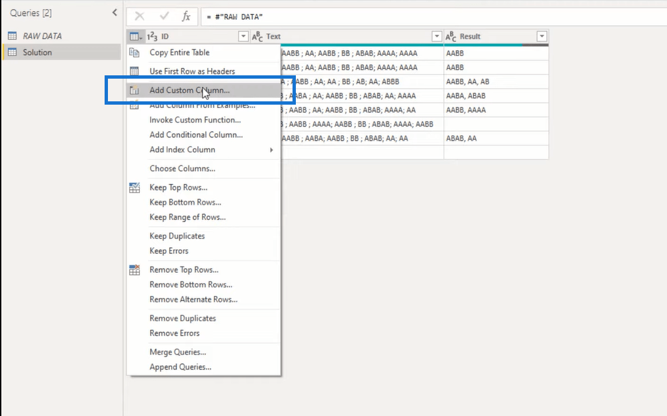This screenshot has height=416, width=667.
Task: Click the RAW DATA table icon
Action: [13, 36]
